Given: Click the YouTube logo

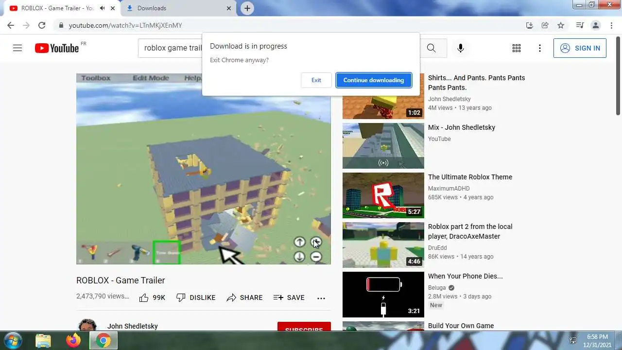Looking at the screenshot, I should [57, 48].
